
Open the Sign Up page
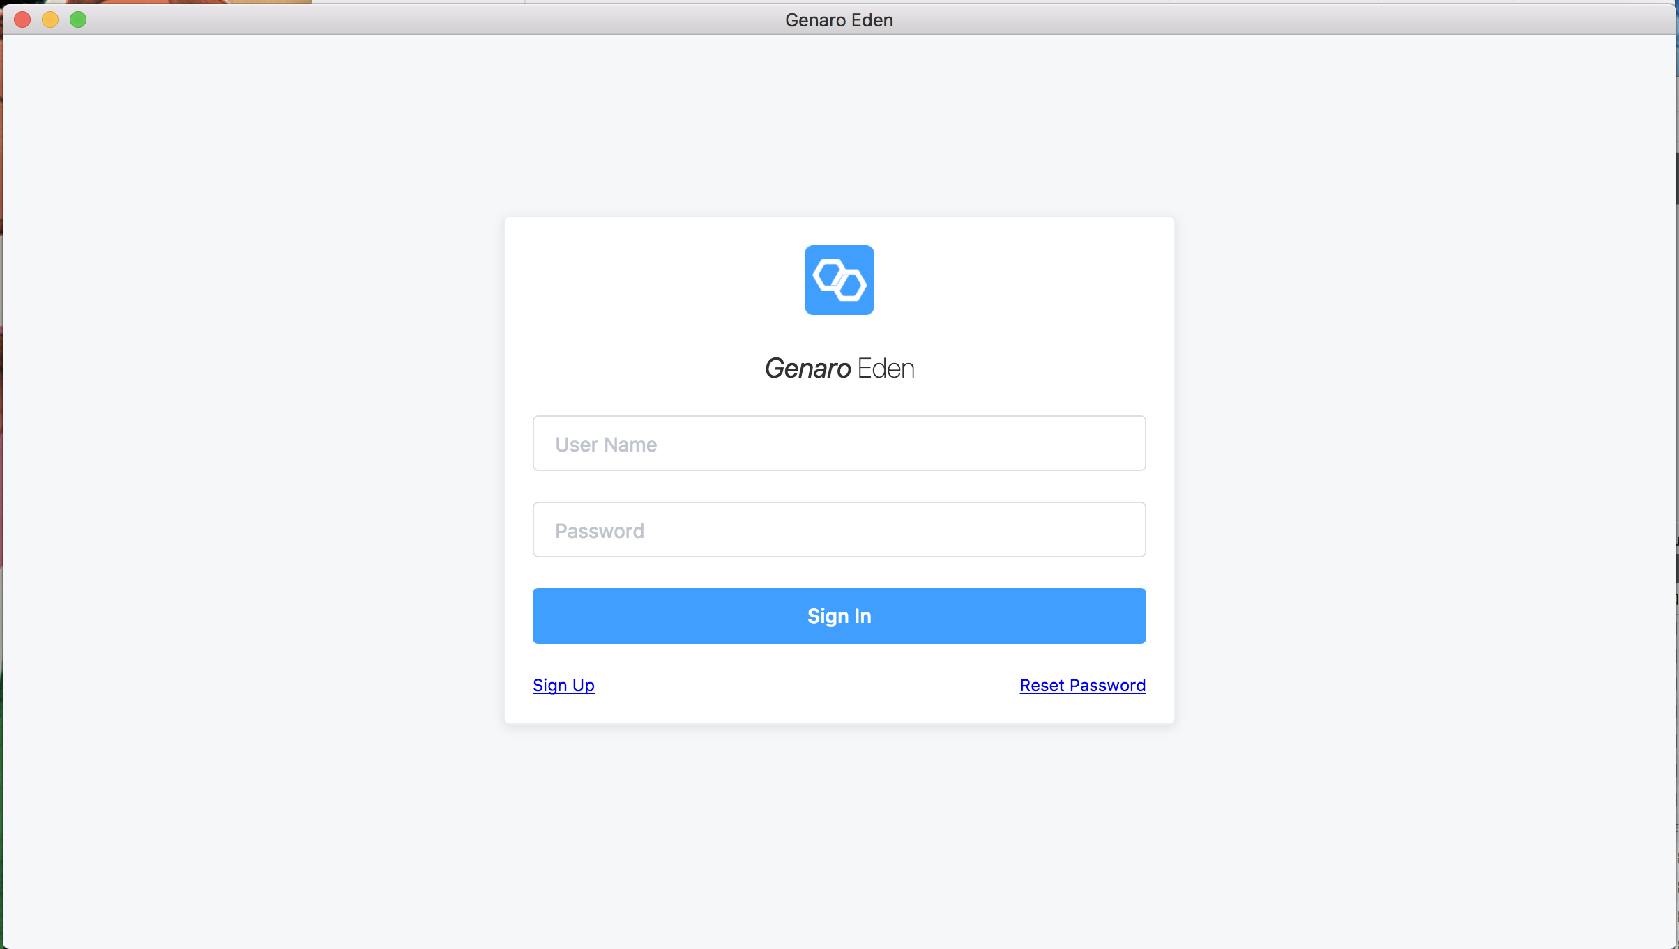click(564, 685)
